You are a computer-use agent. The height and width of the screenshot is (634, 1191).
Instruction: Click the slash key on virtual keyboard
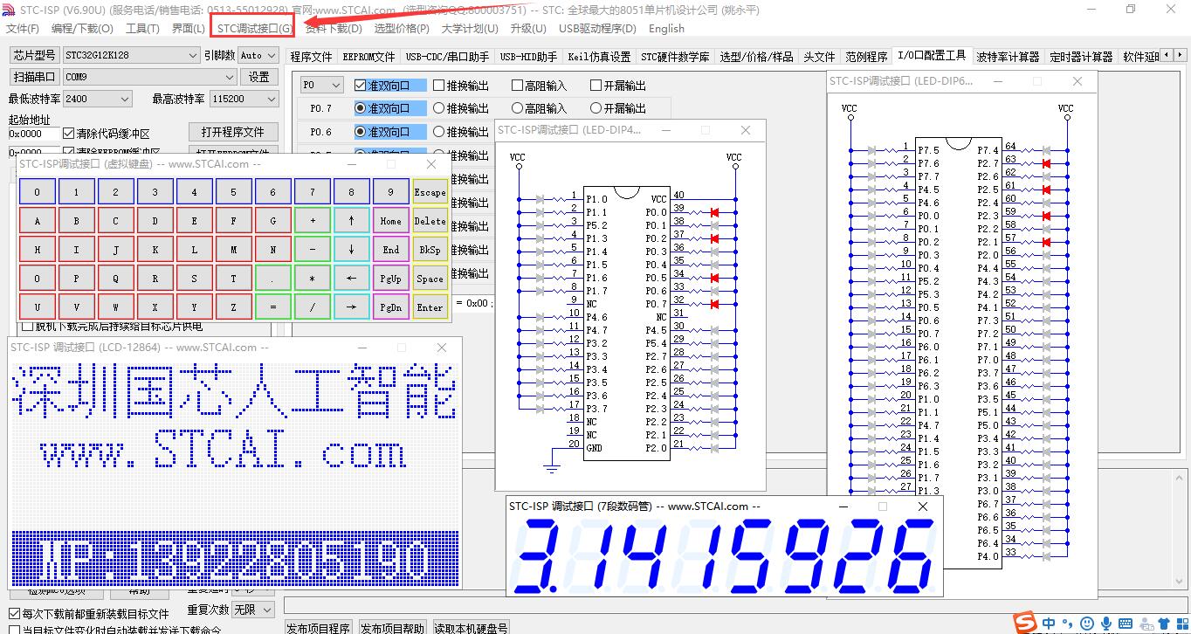(x=313, y=307)
